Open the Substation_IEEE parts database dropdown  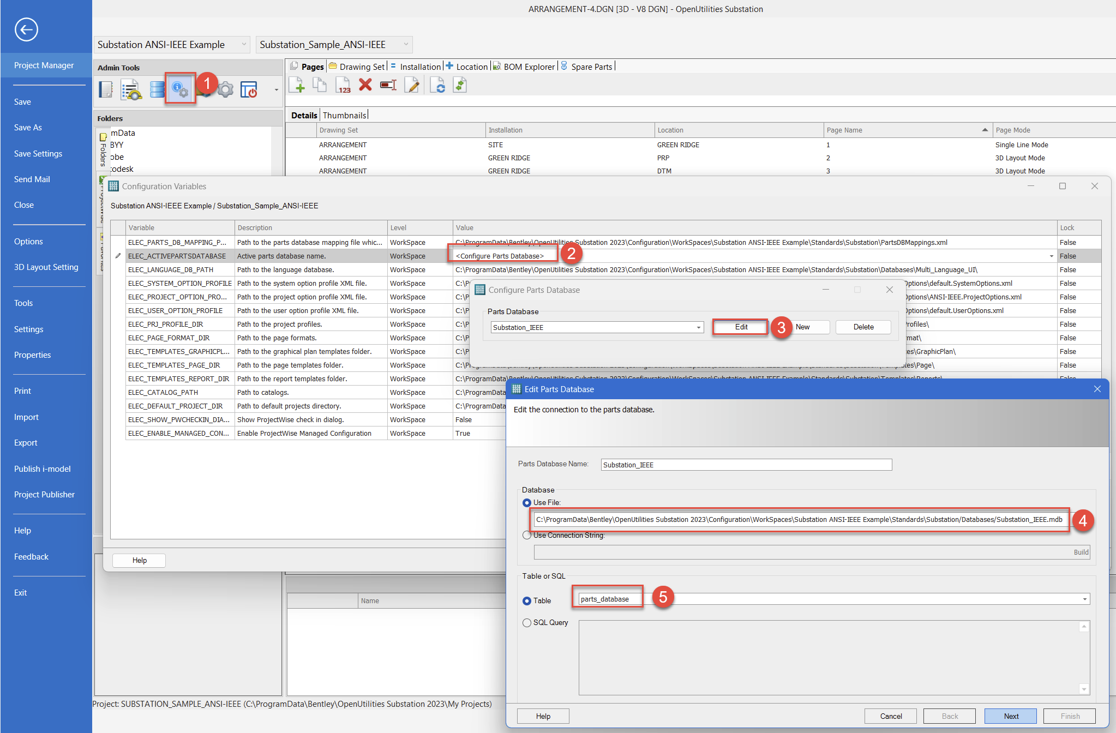click(x=698, y=327)
